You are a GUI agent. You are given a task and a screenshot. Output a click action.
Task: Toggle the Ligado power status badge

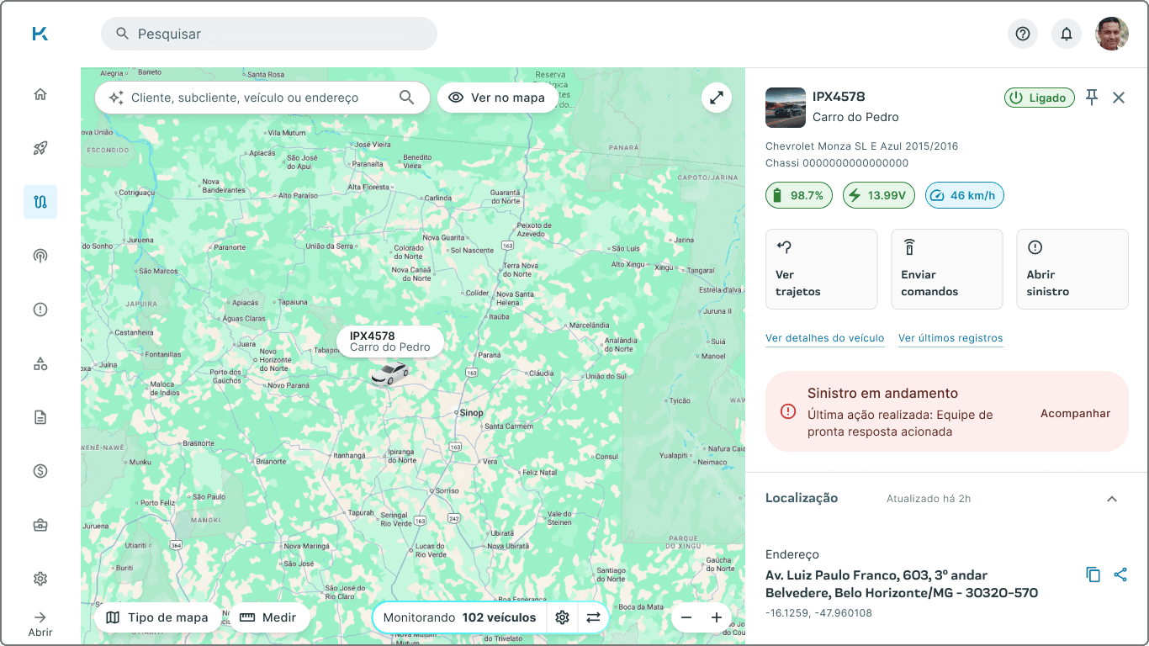click(x=1040, y=98)
